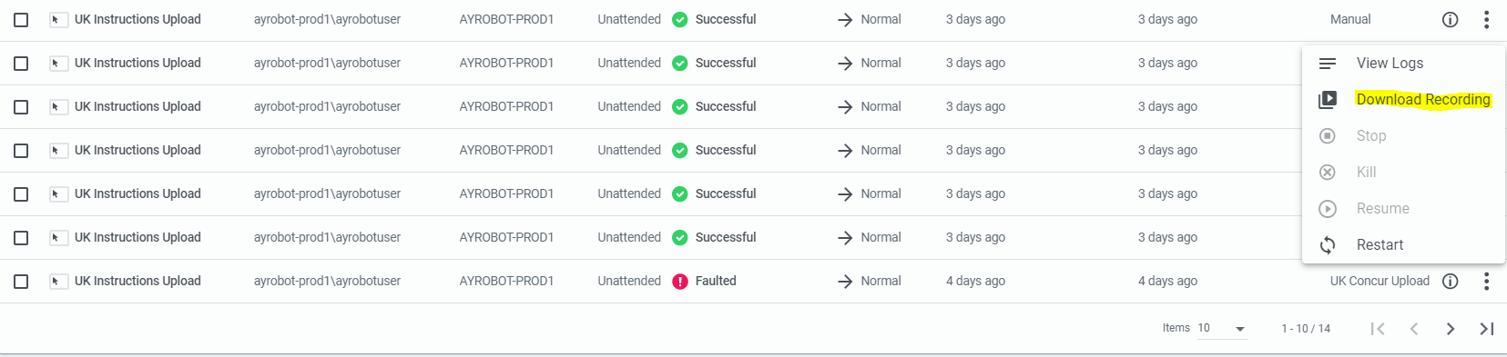Click UK Concur Upload source text
1507x357 pixels.
[x=1380, y=282]
